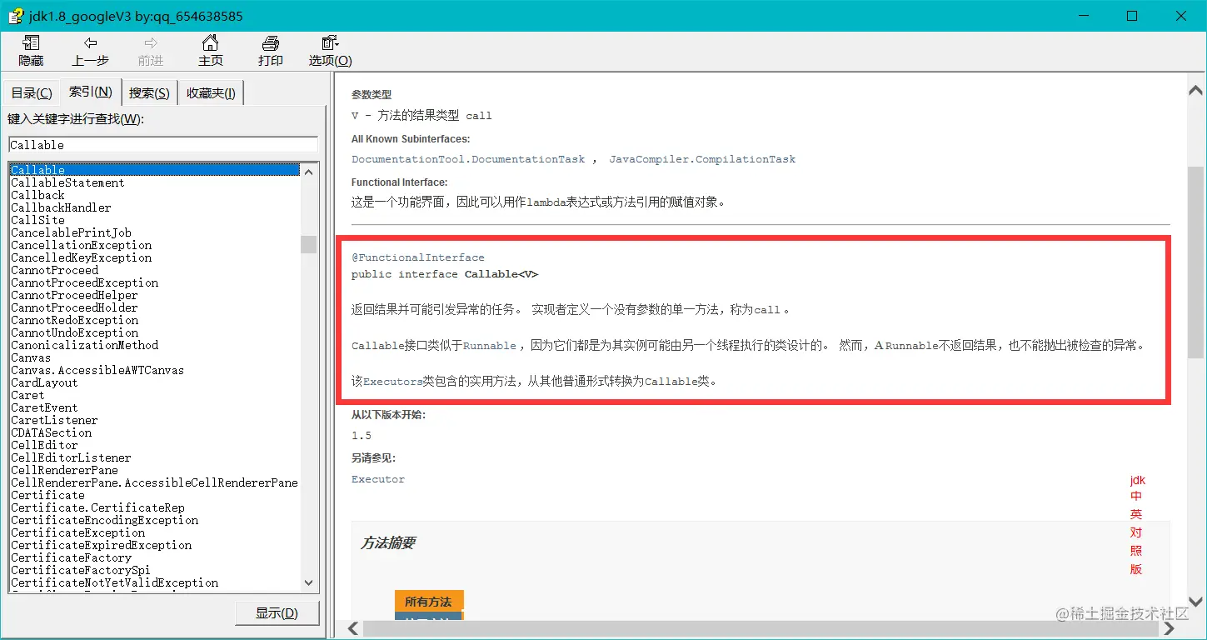Switch to the 收藏夹(I) tab
The height and width of the screenshot is (640, 1207).
point(211,93)
